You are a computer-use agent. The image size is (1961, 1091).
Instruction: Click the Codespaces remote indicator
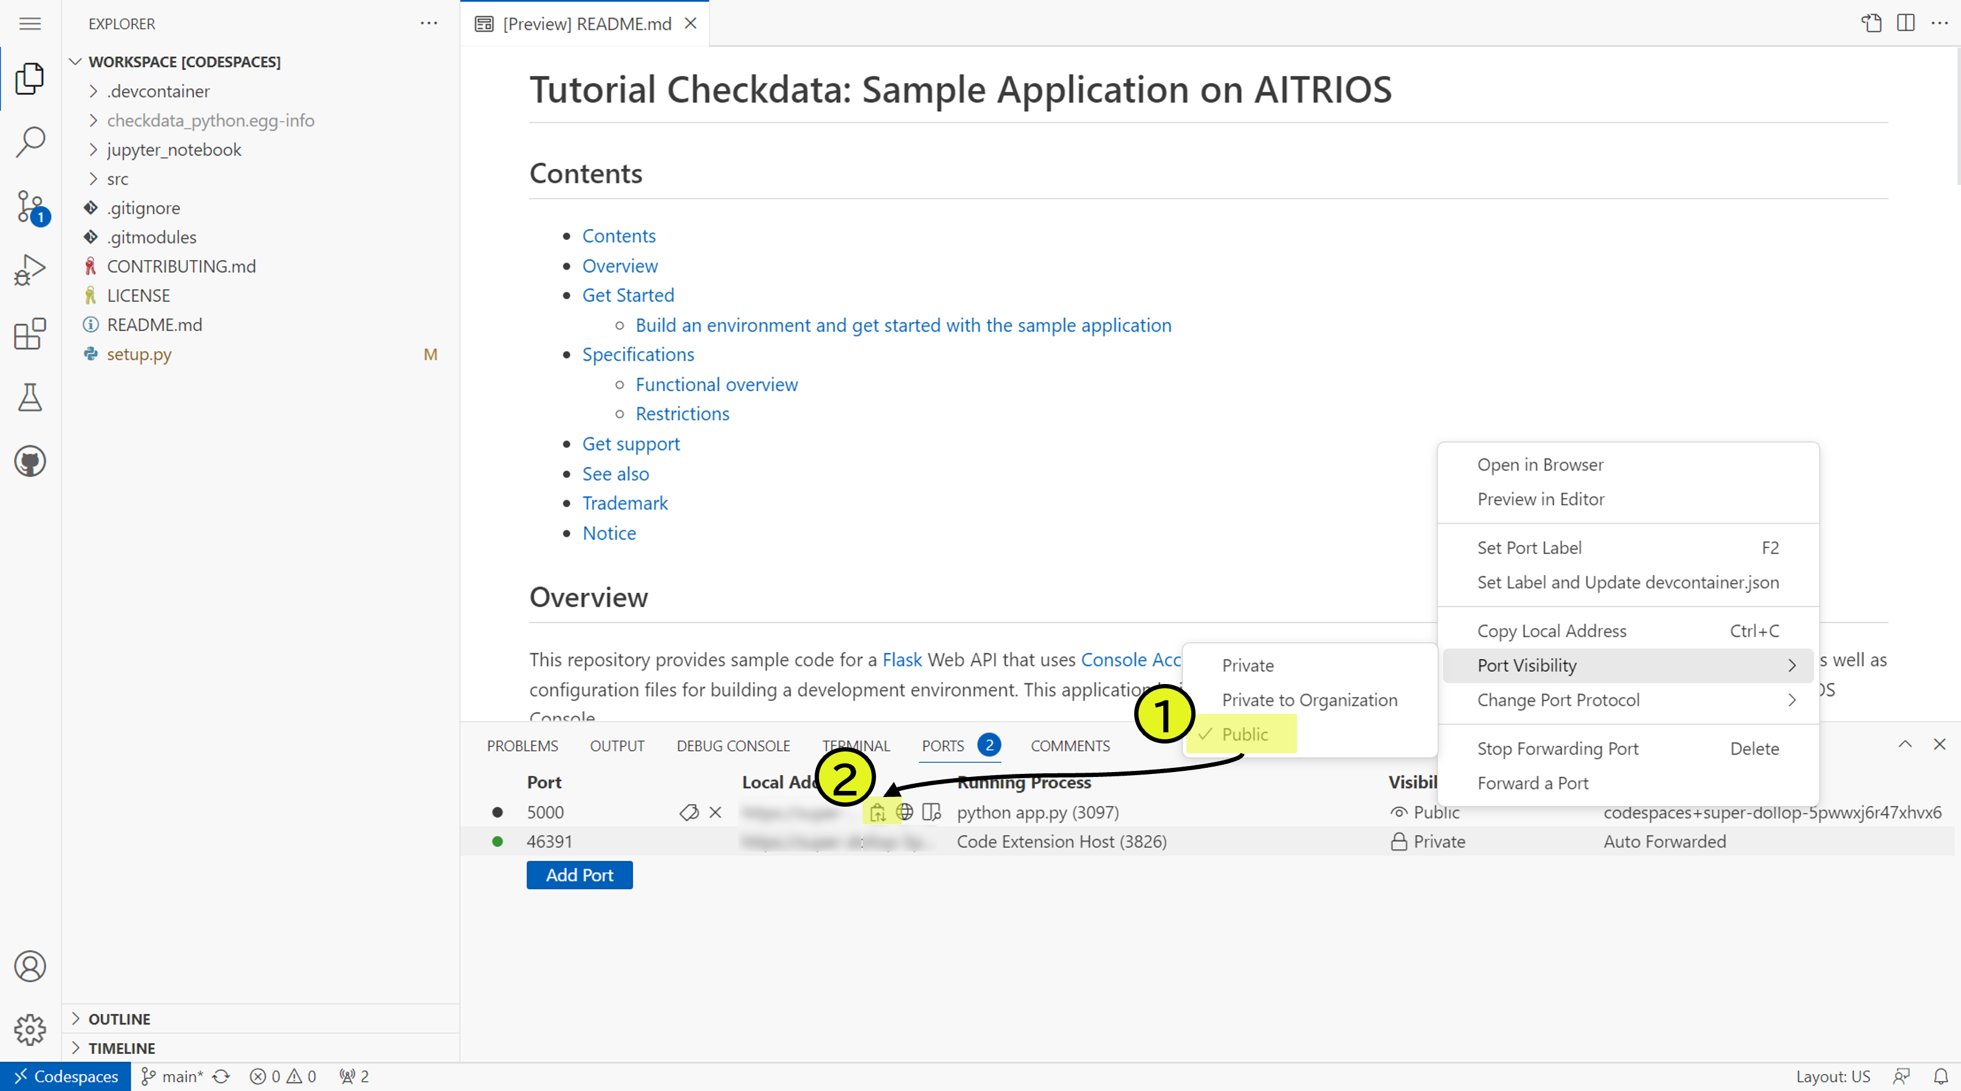click(66, 1076)
